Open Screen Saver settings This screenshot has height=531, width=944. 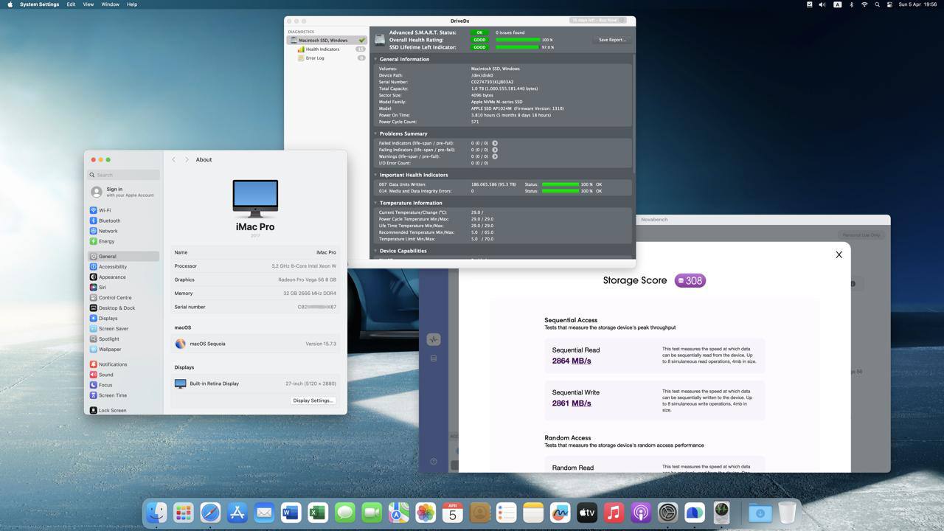point(123,329)
